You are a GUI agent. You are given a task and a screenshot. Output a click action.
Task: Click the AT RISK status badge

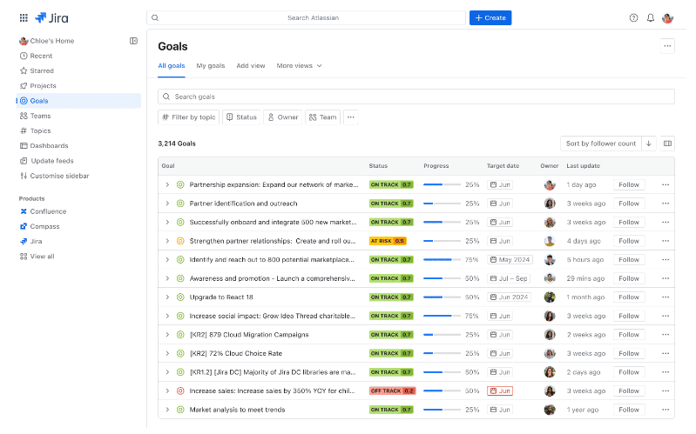click(x=388, y=242)
